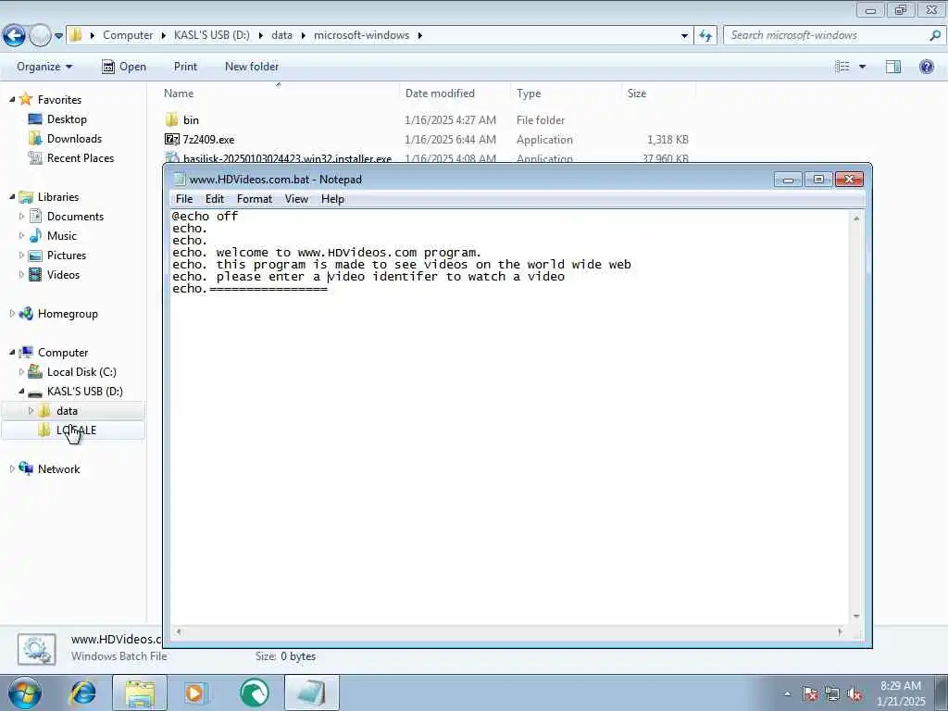The width and height of the screenshot is (948, 711).
Task: Toggle the preview pane button
Action: pyautogui.click(x=893, y=67)
